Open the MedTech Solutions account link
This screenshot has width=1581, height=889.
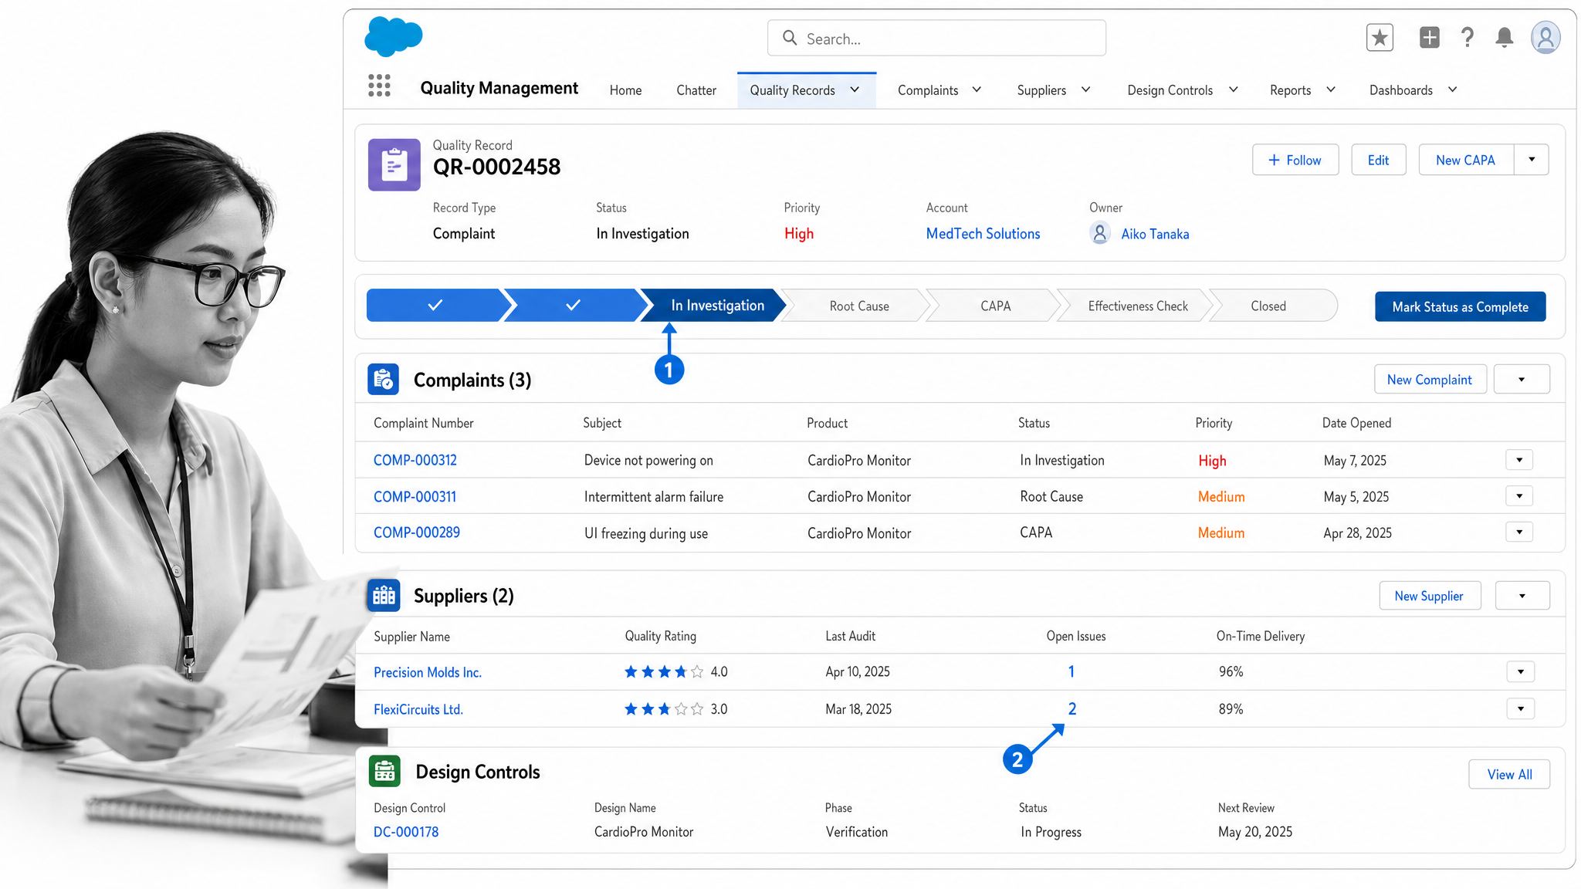coord(983,234)
